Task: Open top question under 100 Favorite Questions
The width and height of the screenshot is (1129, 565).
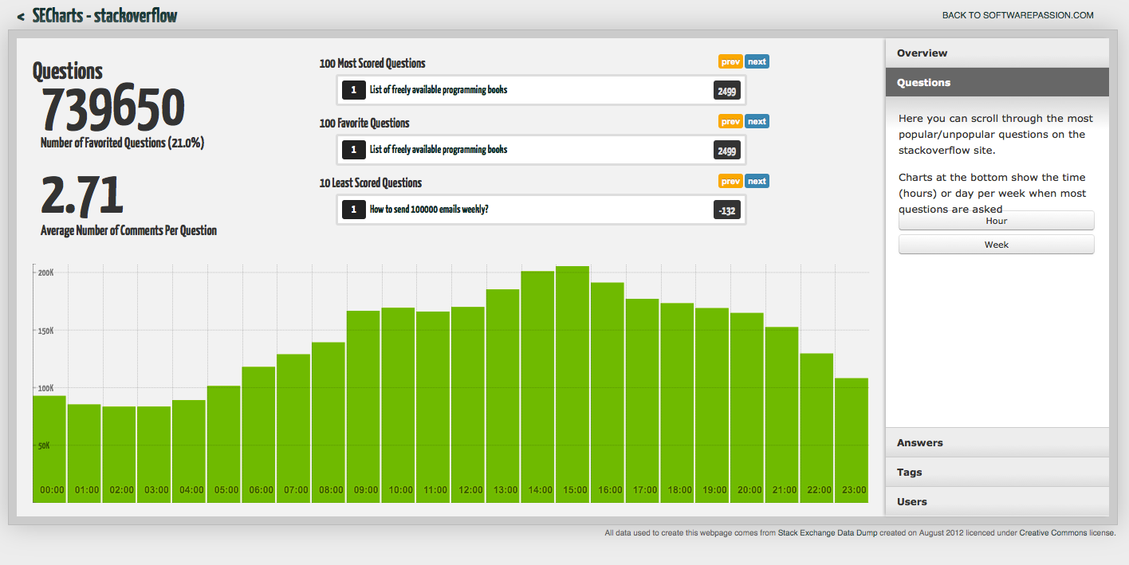Action: (x=438, y=150)
